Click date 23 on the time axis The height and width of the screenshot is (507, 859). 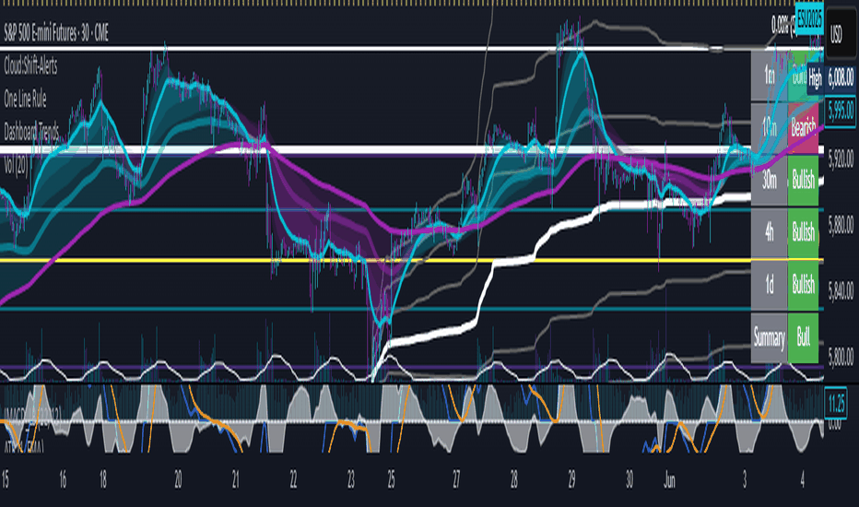pyautogui.click(x=350, y=480)
